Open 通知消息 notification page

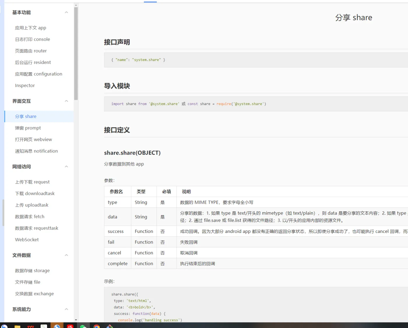pos(36,151)
